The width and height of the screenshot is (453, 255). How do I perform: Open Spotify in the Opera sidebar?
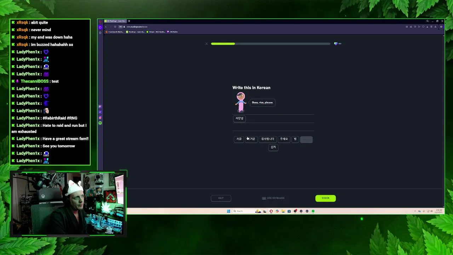pos(100,123)
